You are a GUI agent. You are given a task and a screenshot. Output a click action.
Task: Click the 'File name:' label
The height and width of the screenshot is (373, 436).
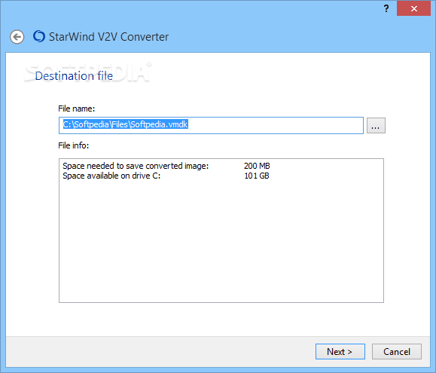click(x=77, y=109)
